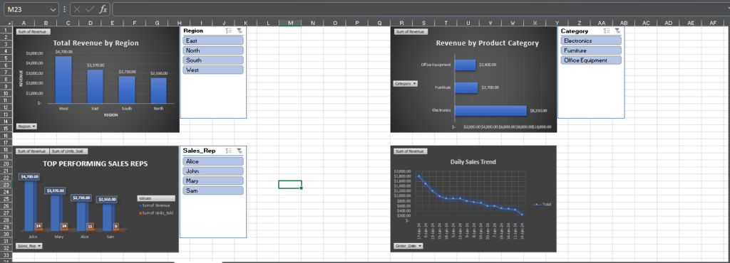The width and height of the screenshot is (730, 263).
Task: Click the East bar in Revenue by Region chart
Action: tap(95, 86)
